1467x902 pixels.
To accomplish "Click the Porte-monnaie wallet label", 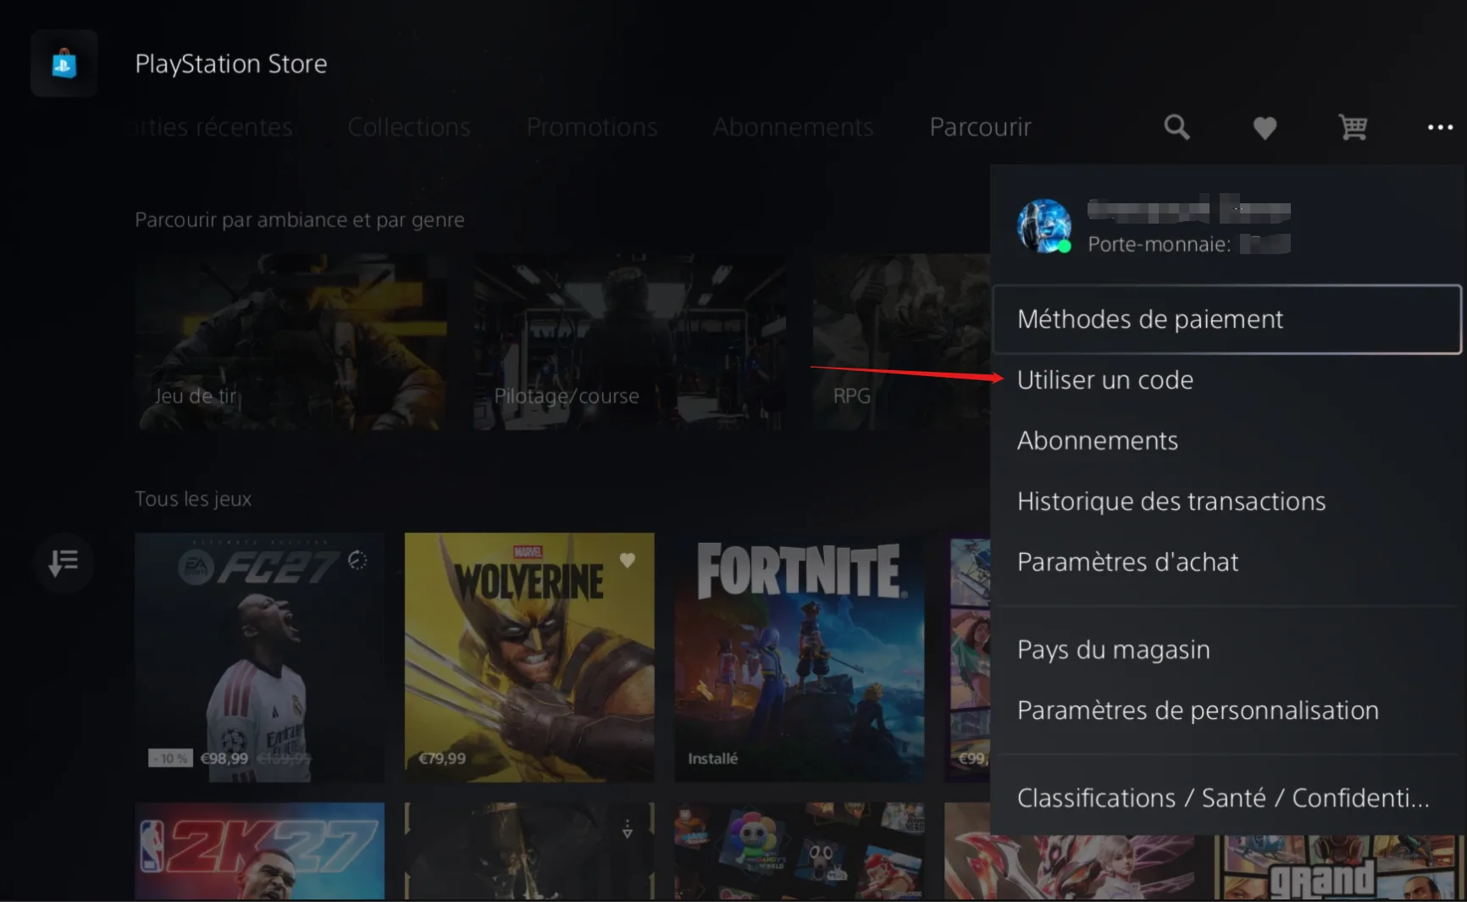I will pos(1160,245).
